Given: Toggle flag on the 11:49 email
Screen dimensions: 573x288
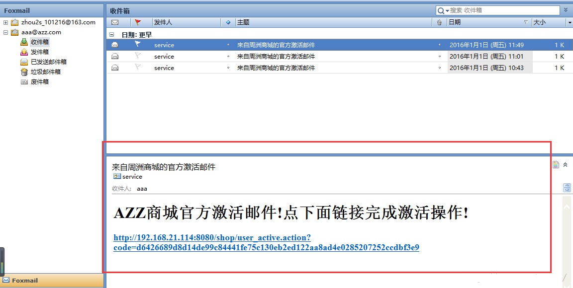Looking at the screenshot, I should [137, 44].
